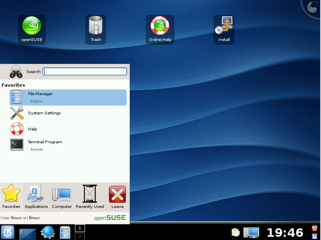Viewport: 321px width, 240px height.
Task: Click the Favorites section heading
Action: 13,85
